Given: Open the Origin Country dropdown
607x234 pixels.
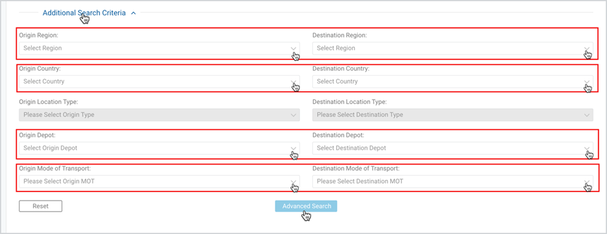Looking at the screenshot, I should click(159, 82).
